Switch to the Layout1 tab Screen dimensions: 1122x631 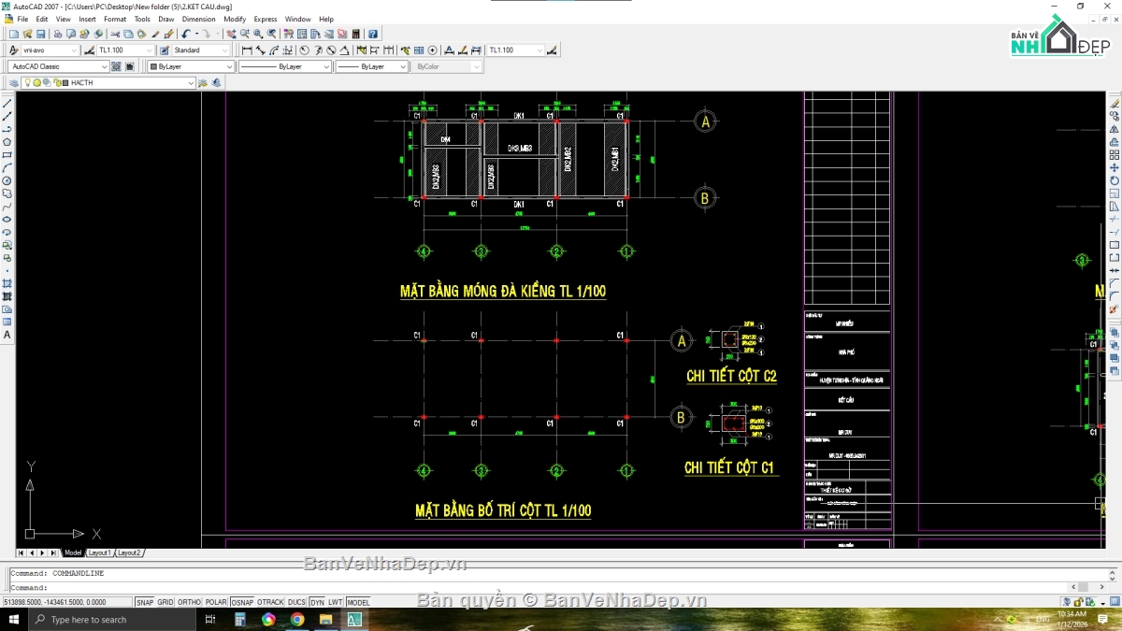pyautogui.click(x=99, y=552)
